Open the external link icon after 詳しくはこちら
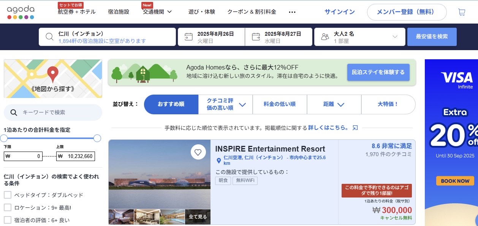Image resolution: width=478 pixels, height=226 pixels. [x=355, y=128]
